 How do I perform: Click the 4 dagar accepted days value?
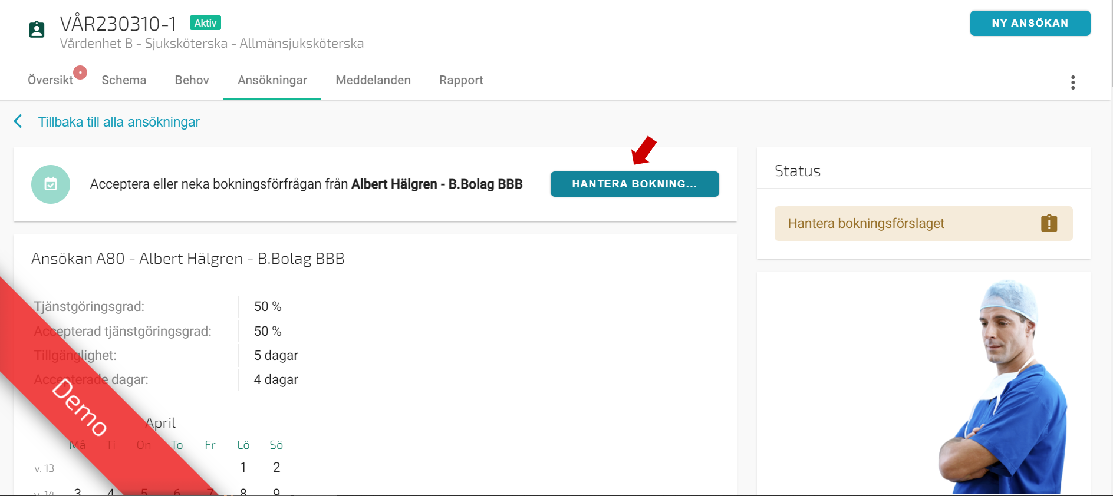[276, 379]
